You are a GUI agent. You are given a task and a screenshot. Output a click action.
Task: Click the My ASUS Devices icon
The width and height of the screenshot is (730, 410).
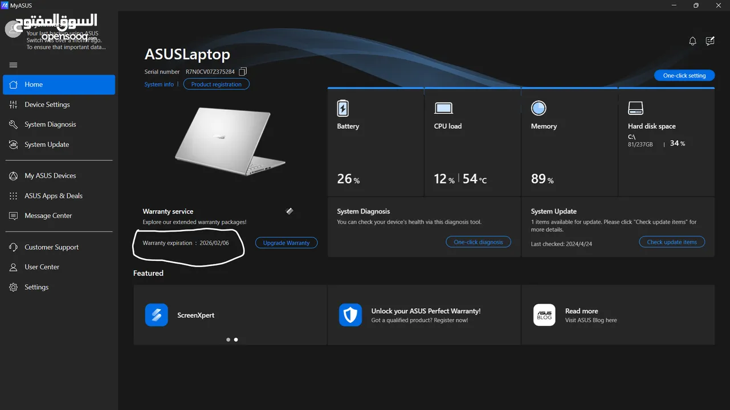(x=14, y=176)
